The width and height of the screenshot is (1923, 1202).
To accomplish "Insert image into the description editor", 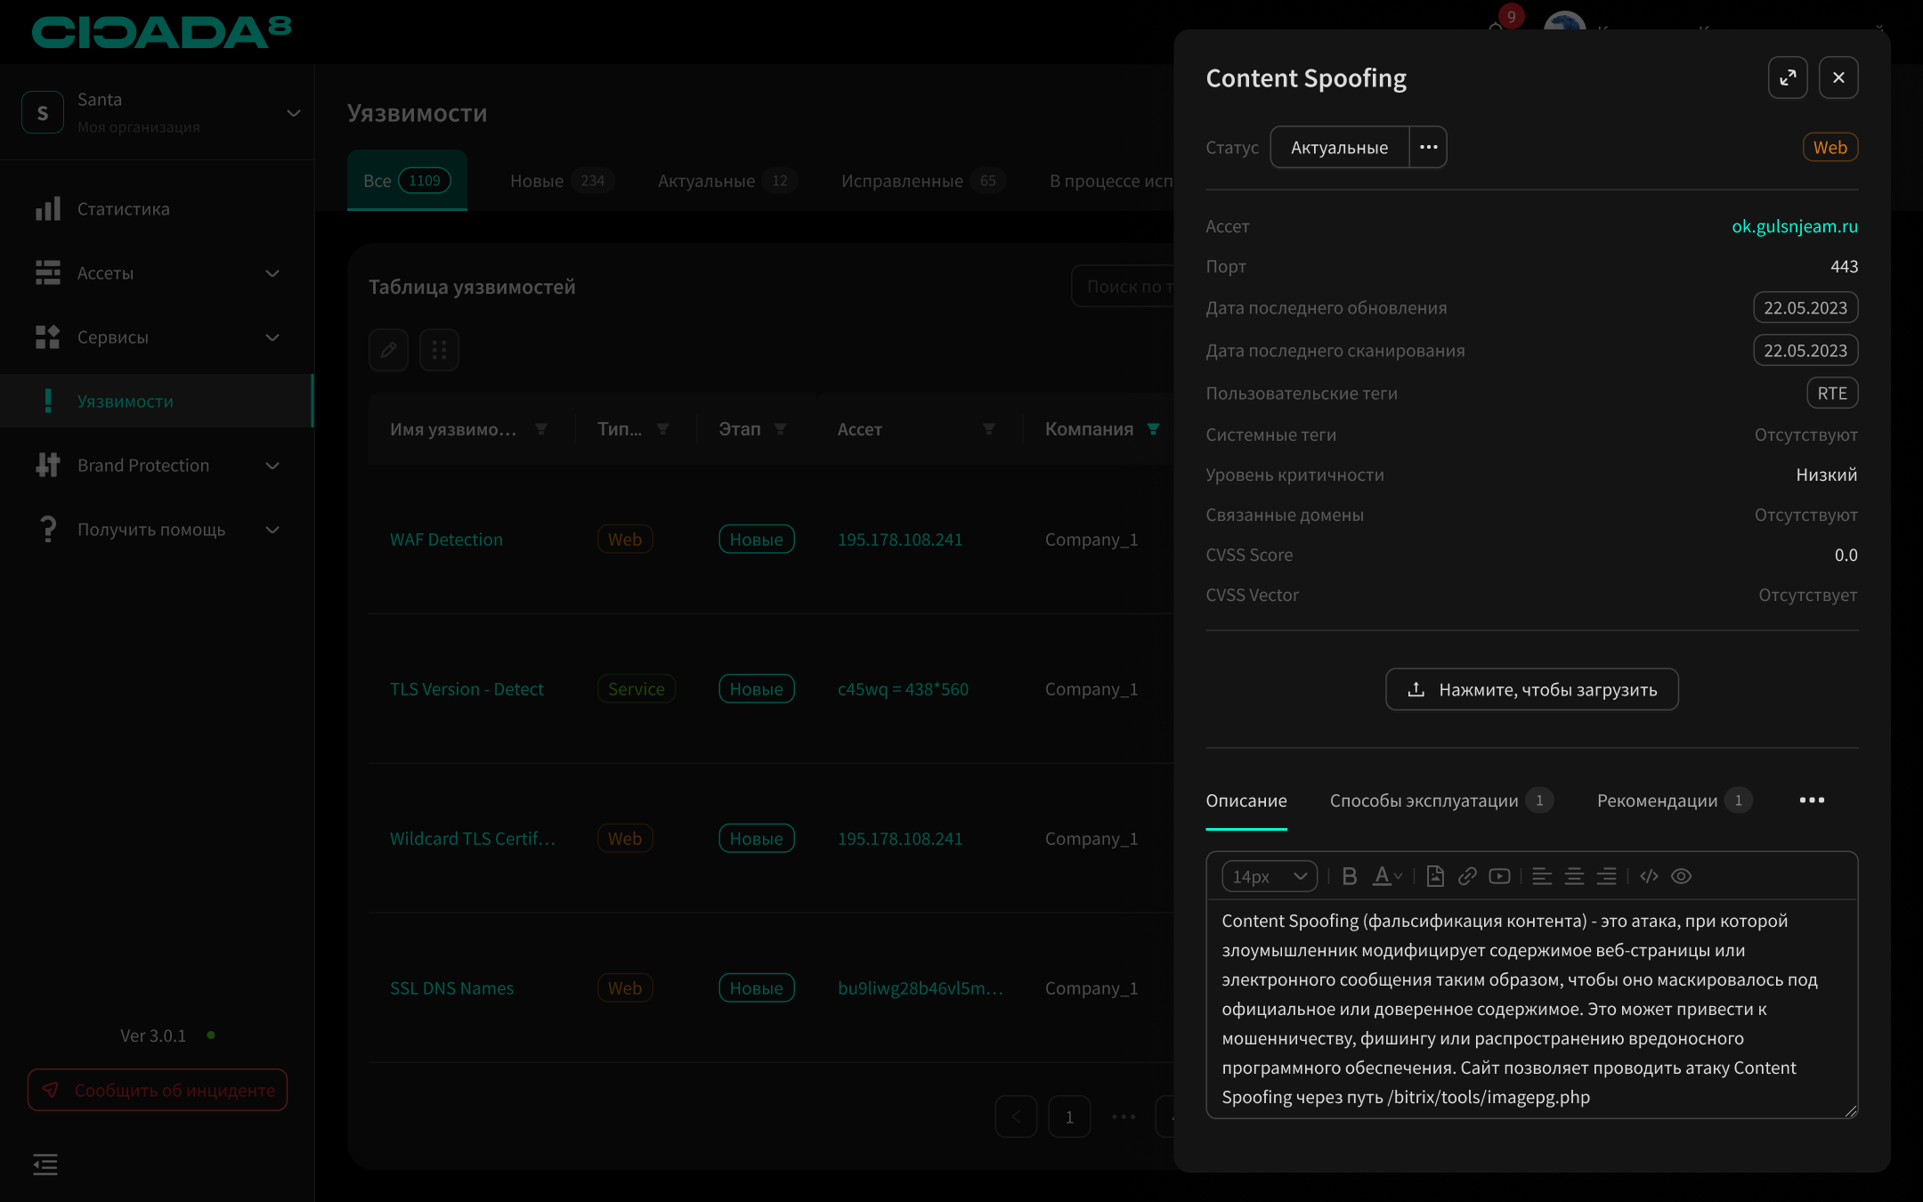I will (1434, 876).
